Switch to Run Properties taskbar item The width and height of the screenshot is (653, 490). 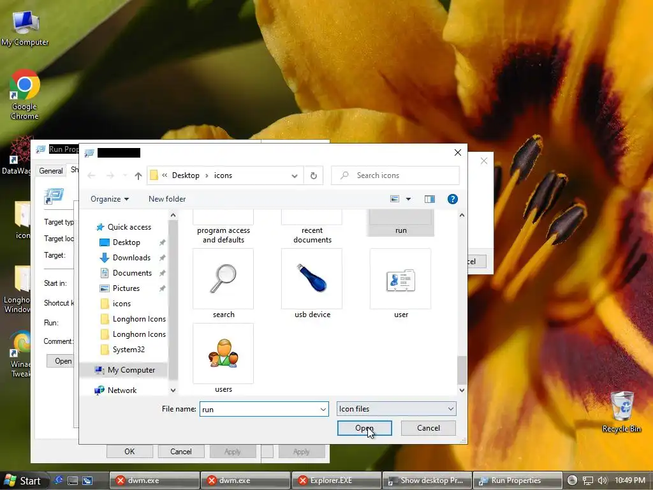[517, 480]
